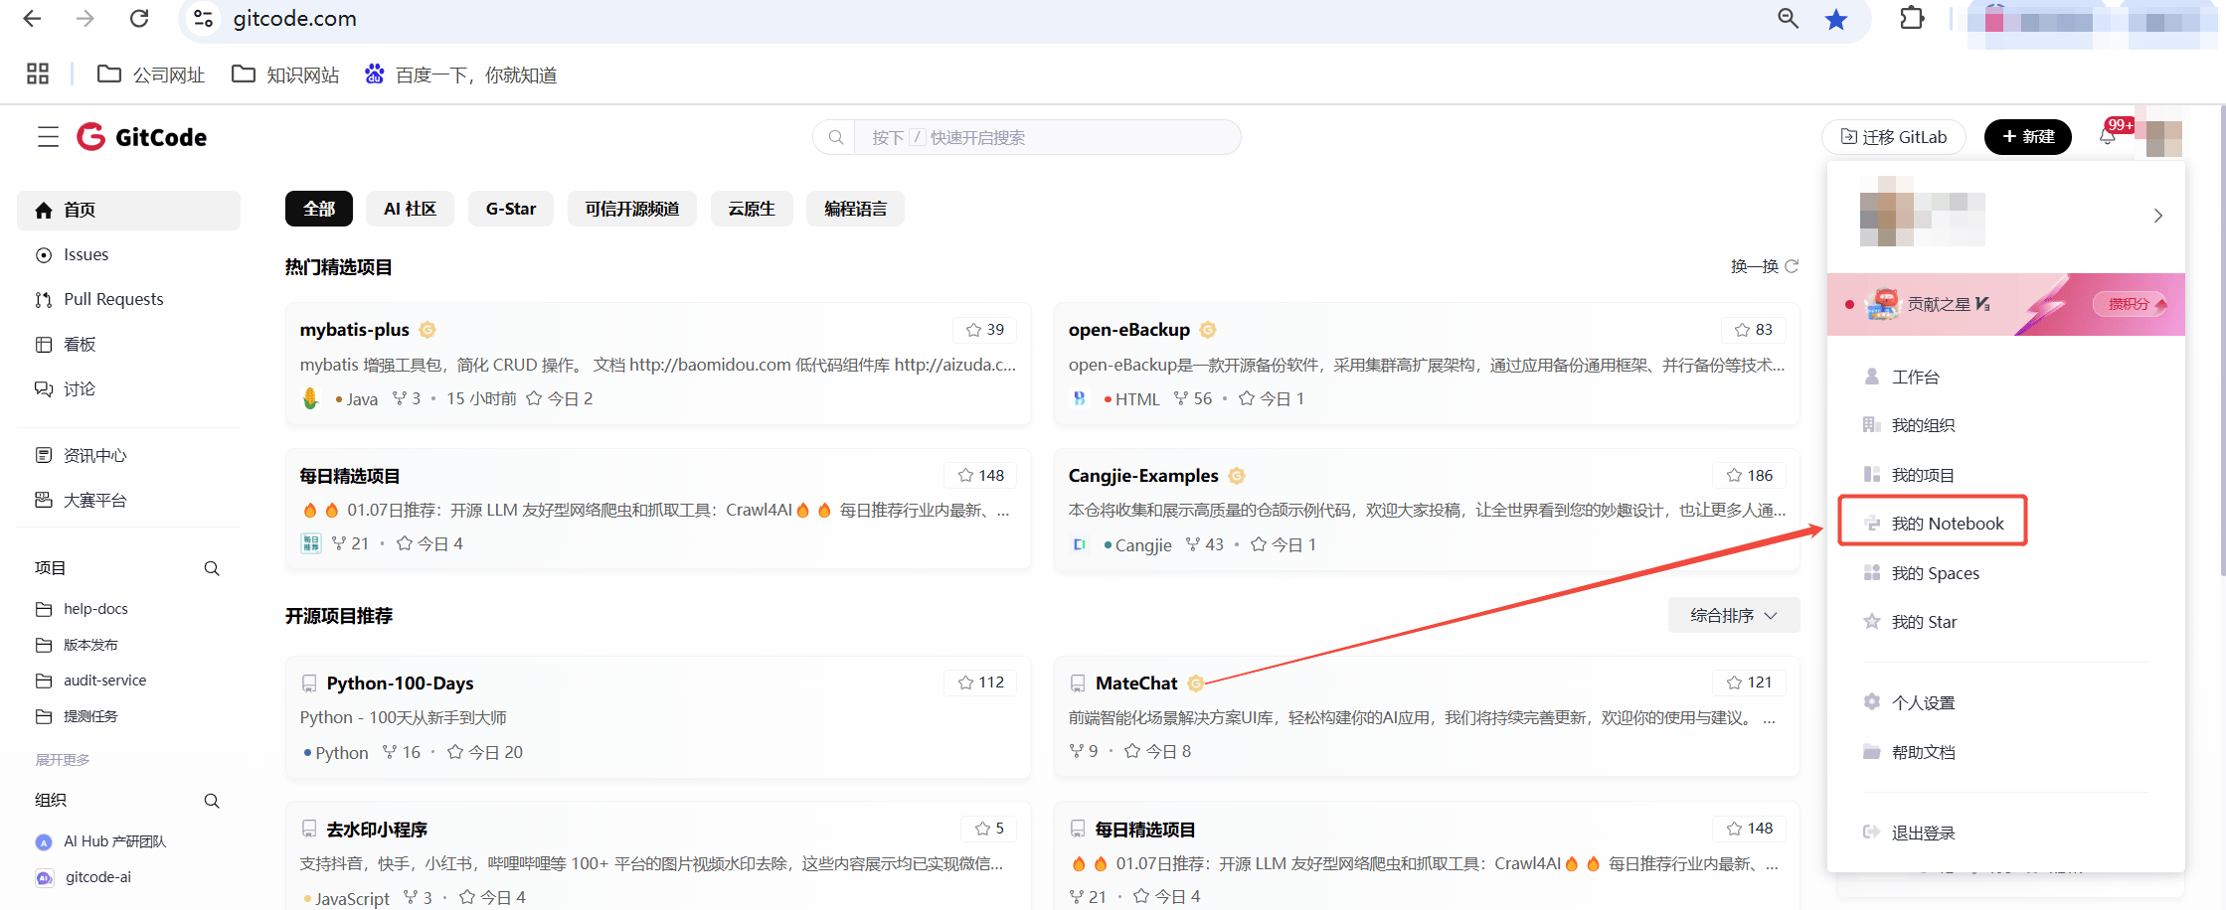
Task: Click the 贡献之星 pink banner
Action: point(2004,304)
